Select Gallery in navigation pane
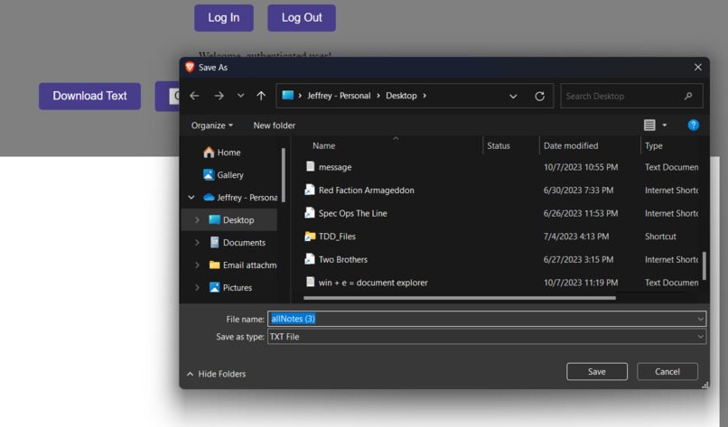The image size is (728, 427). (x=223, y=175)
